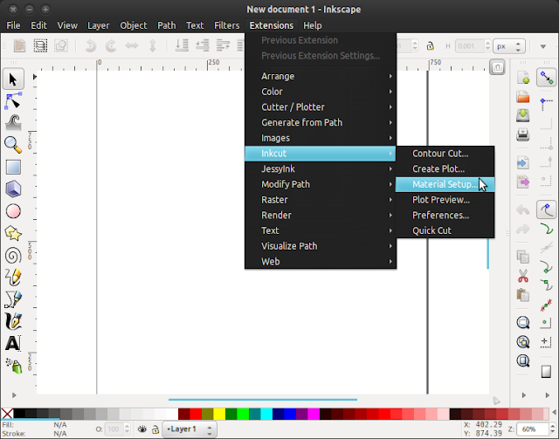Expand the Color submenu
The width and height of the screenshot is (559, 439).
coord(321,92)
